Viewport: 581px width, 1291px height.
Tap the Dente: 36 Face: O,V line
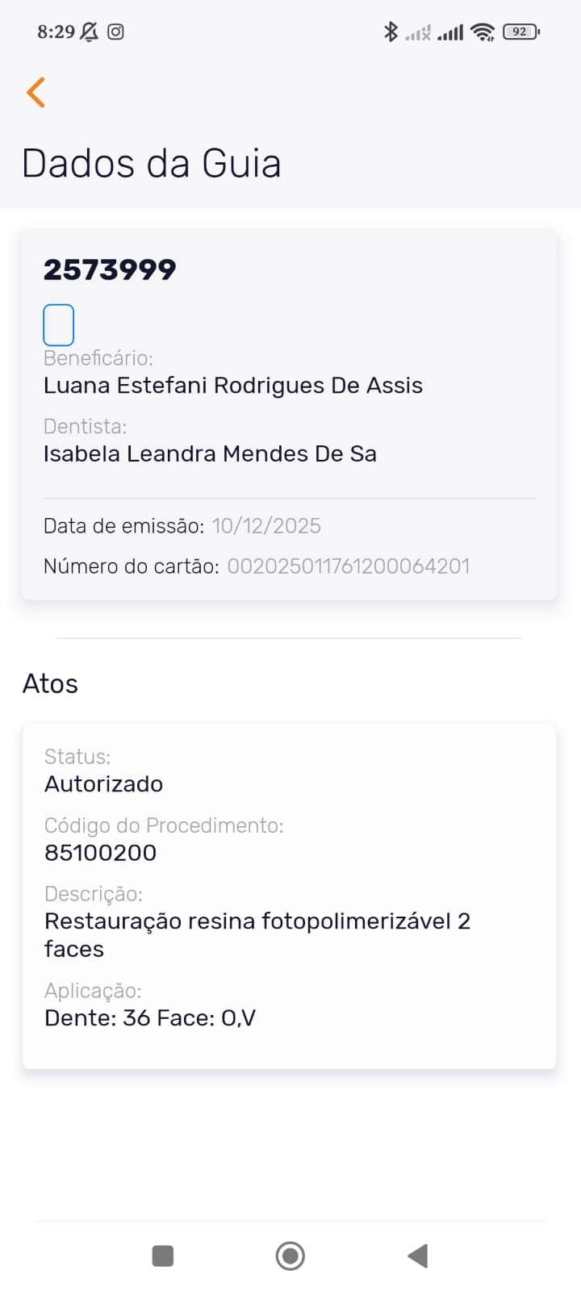point(150,1018)
